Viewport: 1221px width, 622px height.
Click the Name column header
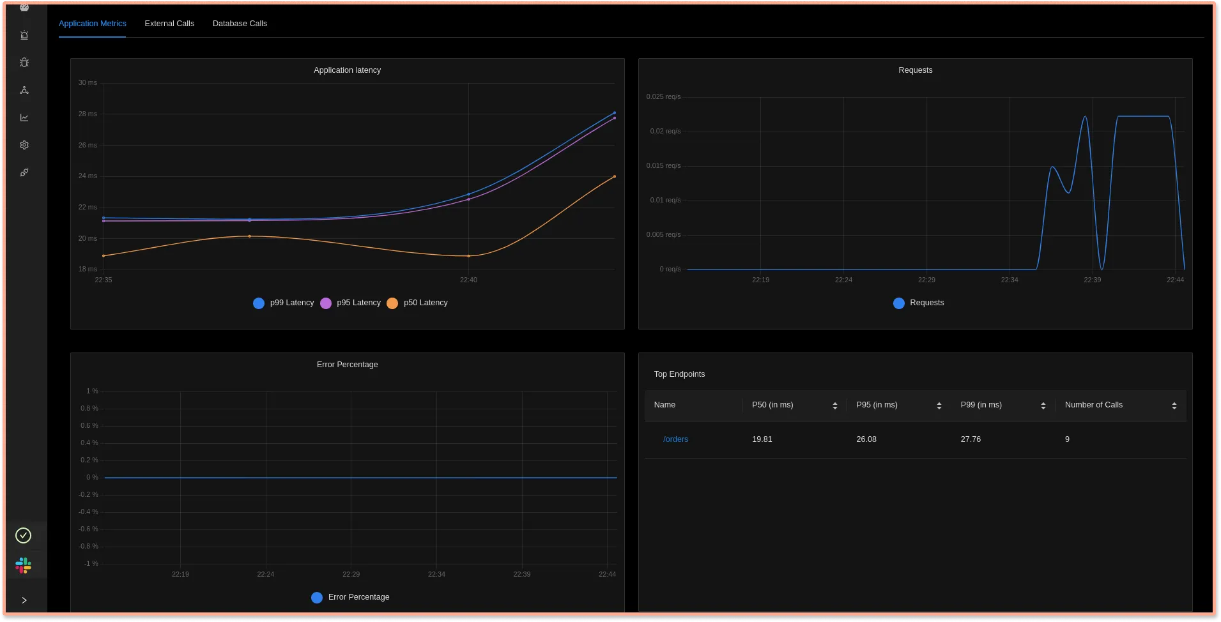664,405
